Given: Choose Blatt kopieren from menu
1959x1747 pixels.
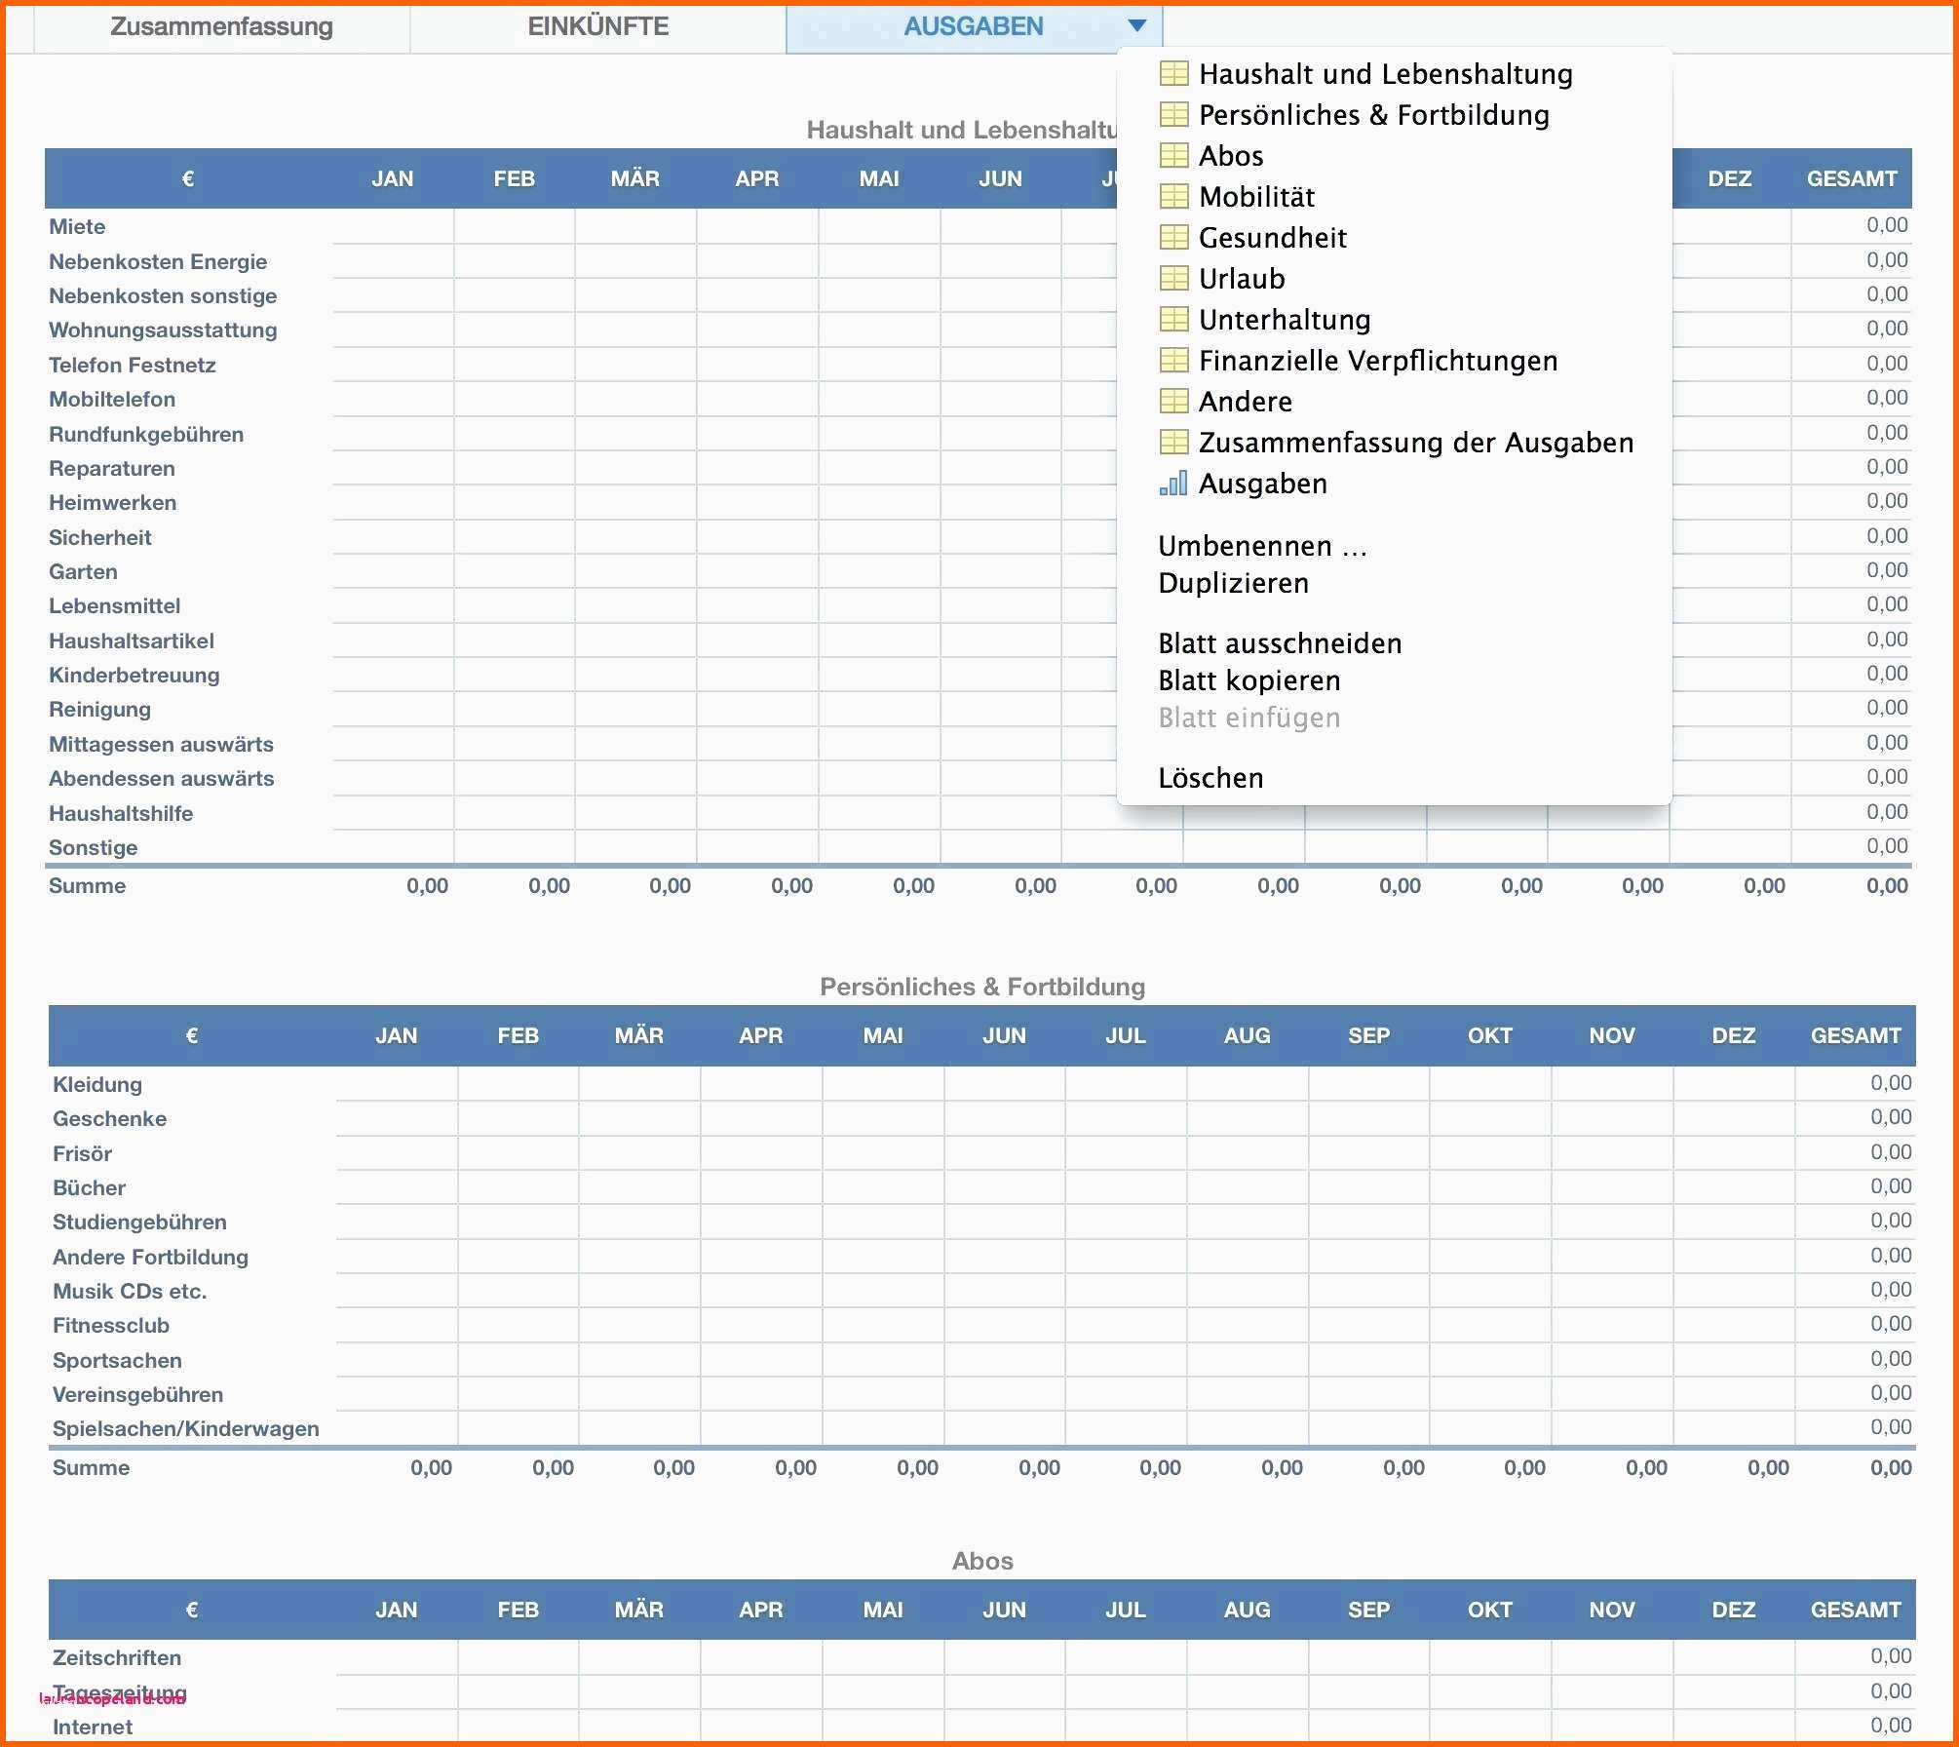Looking at the screenshot, I should click(x=1248, y=680).
